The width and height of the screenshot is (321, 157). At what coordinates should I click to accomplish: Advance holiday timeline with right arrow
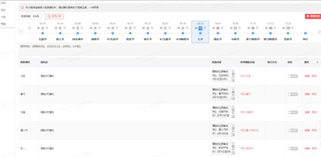pos(319,32)
